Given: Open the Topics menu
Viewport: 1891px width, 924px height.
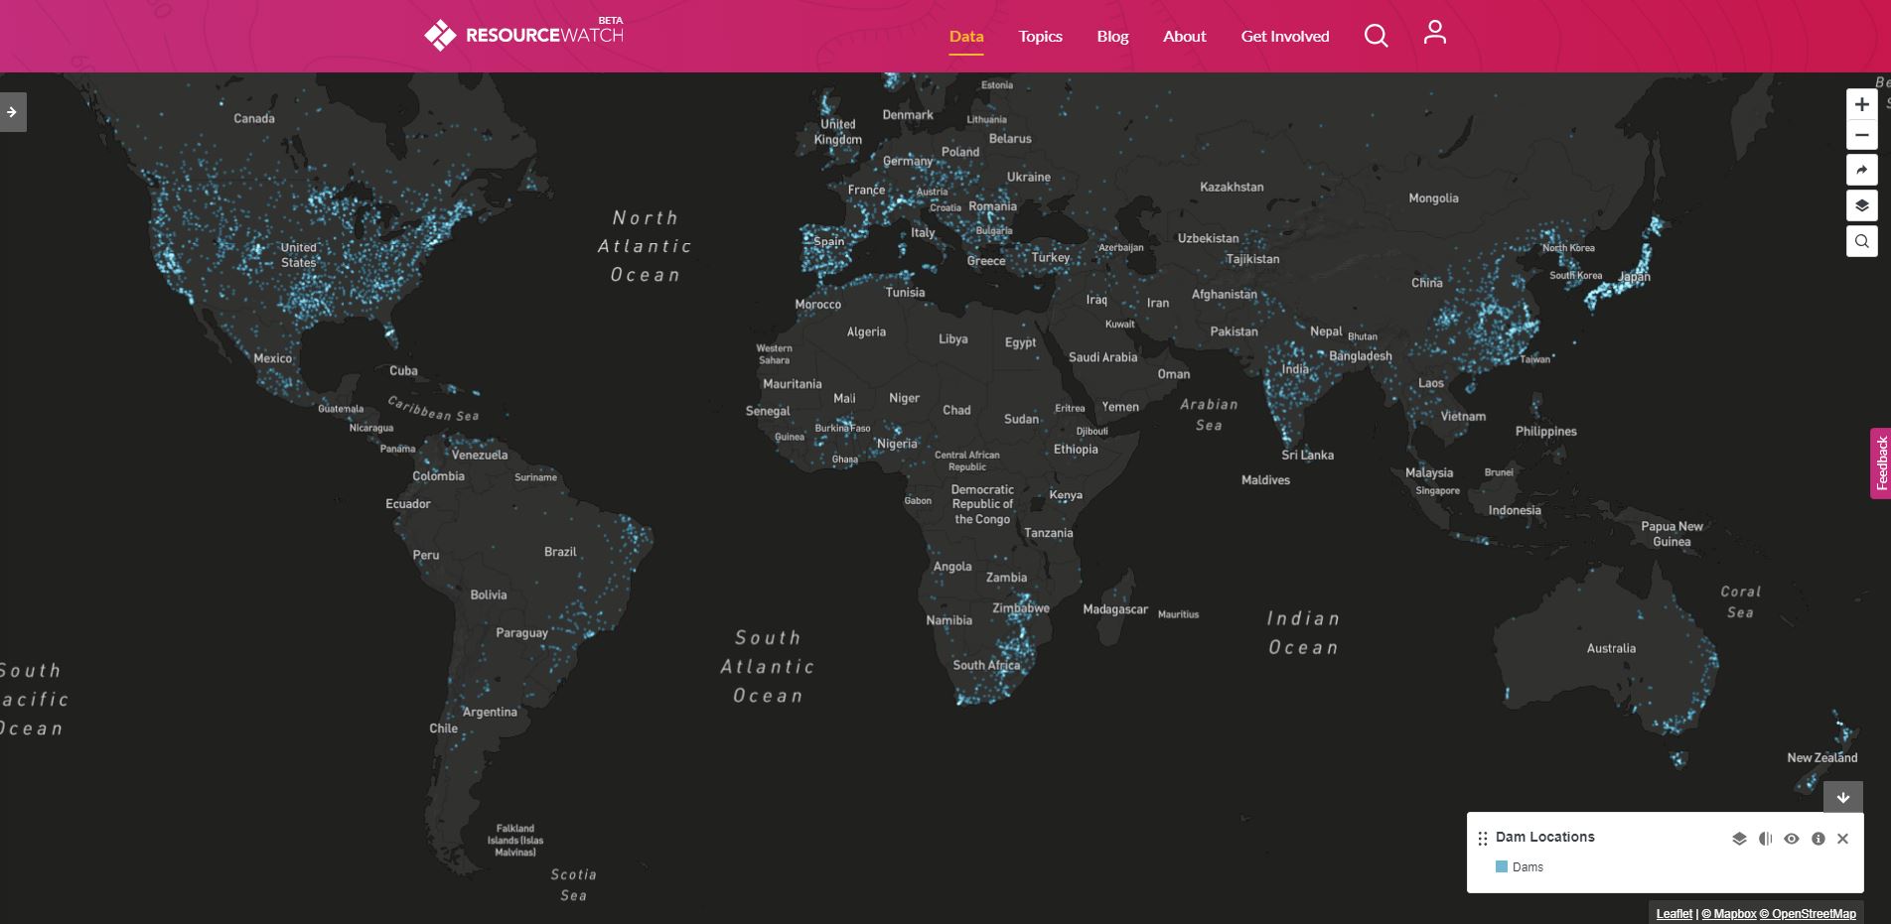Looking at the screenshot, I should pos(1040,37).
